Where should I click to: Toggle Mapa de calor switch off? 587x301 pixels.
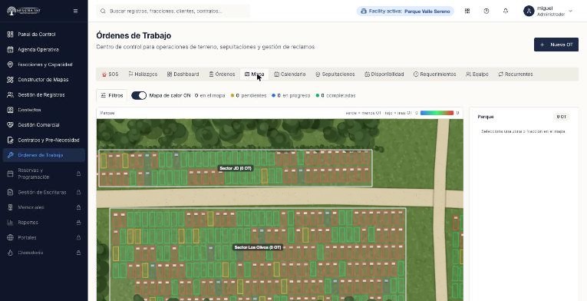(139, 95)
